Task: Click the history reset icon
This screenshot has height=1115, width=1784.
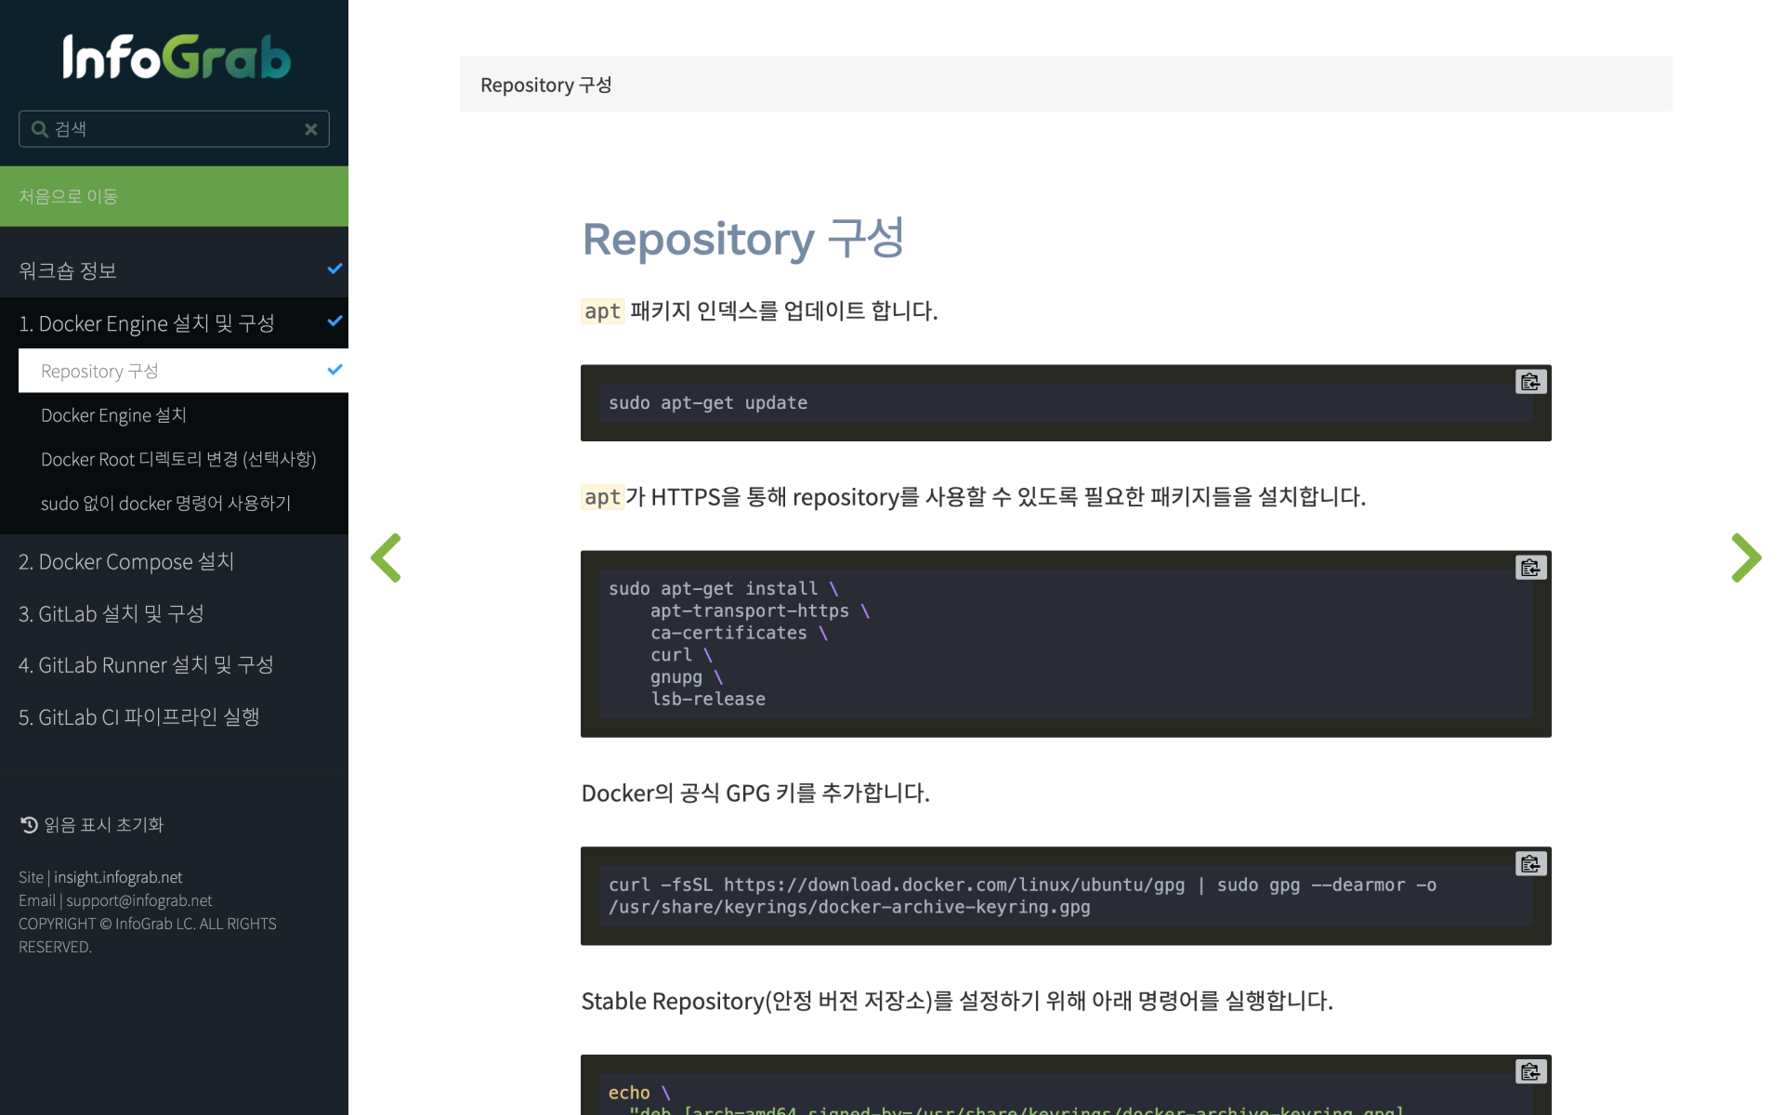Action: point(29,824)
